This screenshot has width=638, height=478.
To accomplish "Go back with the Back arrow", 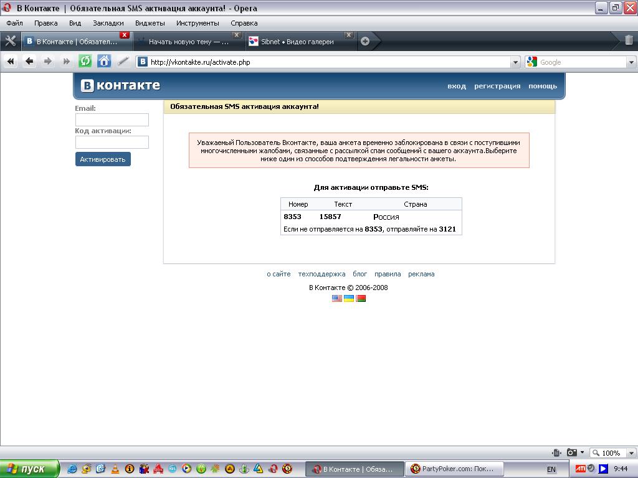I will [x=29, y=62].
